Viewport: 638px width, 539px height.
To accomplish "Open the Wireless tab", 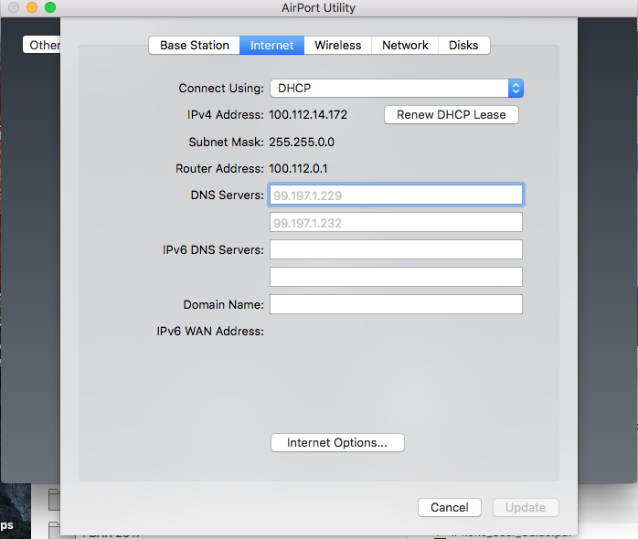I will coord(337,45).
